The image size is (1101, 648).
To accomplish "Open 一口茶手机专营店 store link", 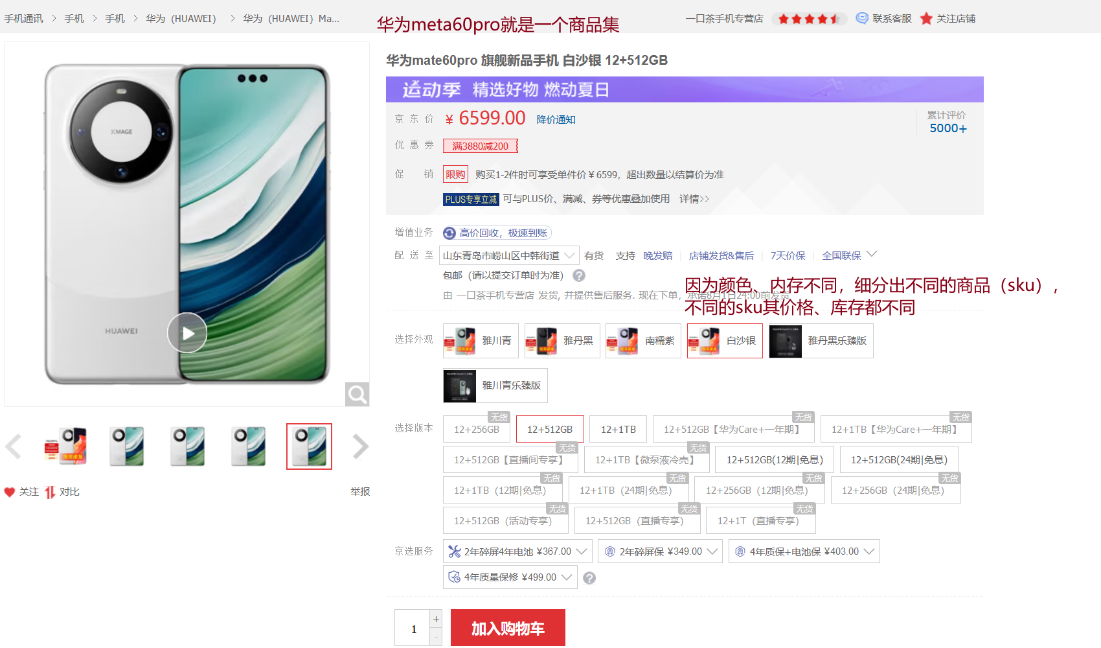I will coord(725,18).
